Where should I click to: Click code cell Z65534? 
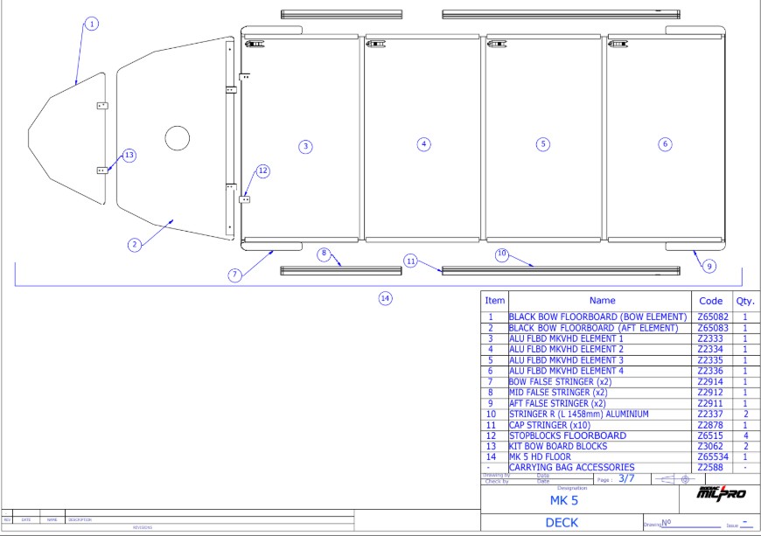713,457
